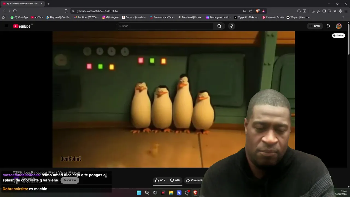Go to the YouTube home logo
Image resolution: width=350 pixels, height=197 pixels.
[x=22, y=26]
